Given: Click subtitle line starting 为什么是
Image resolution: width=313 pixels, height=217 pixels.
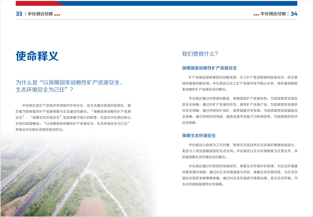Looking at the screenshot, I should point(69,82).
